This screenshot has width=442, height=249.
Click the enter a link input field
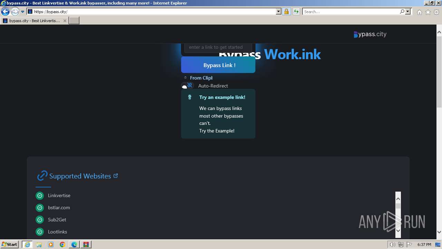click(x=218, y=47)
